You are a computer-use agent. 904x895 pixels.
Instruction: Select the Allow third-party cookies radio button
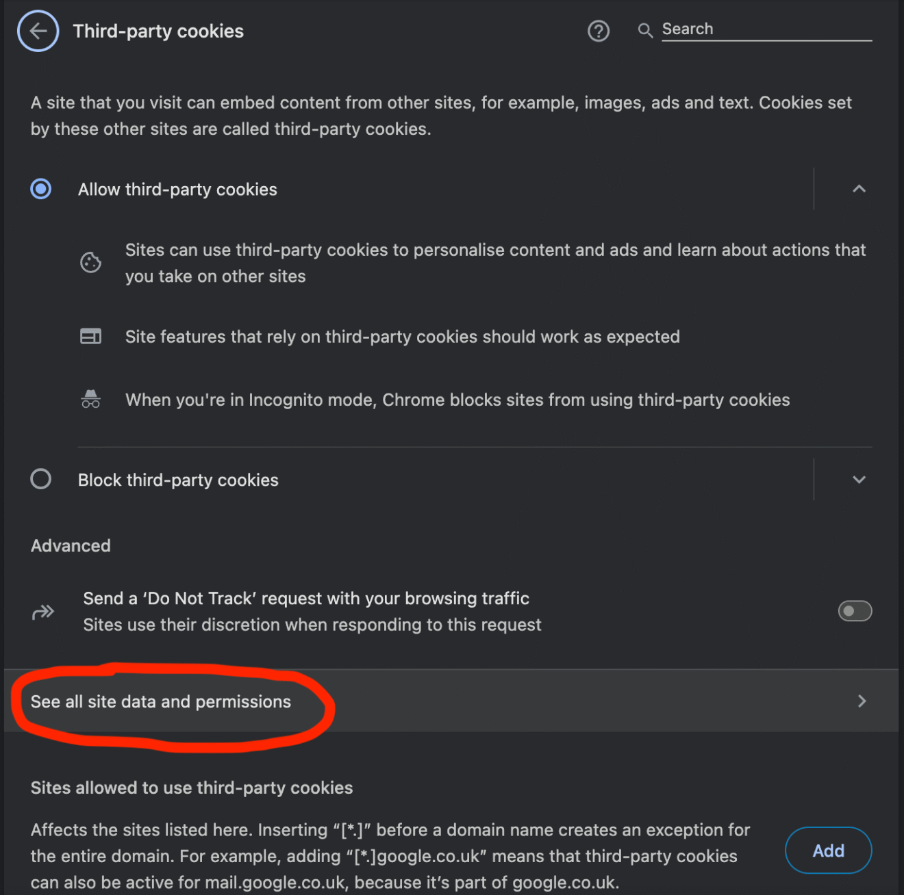[41, 189]
